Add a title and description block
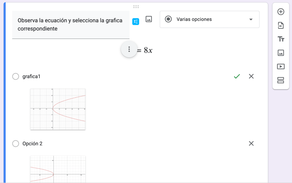Viewport: 292px width, 183px height. click(x=281, y=39)
